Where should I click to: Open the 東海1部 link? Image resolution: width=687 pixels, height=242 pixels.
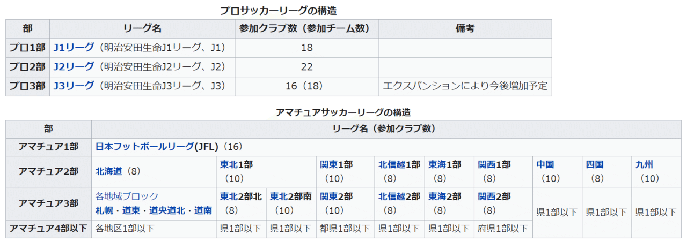click(444, 164)
